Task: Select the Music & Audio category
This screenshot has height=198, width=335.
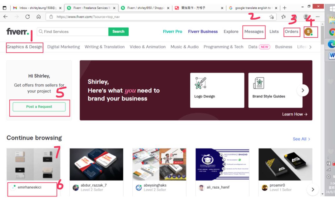Action: (x=185, y=47)
